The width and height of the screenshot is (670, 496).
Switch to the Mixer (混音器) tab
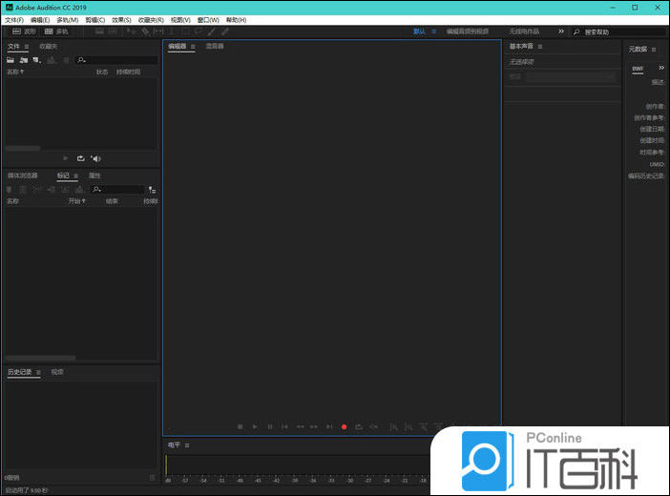[215, 46]
